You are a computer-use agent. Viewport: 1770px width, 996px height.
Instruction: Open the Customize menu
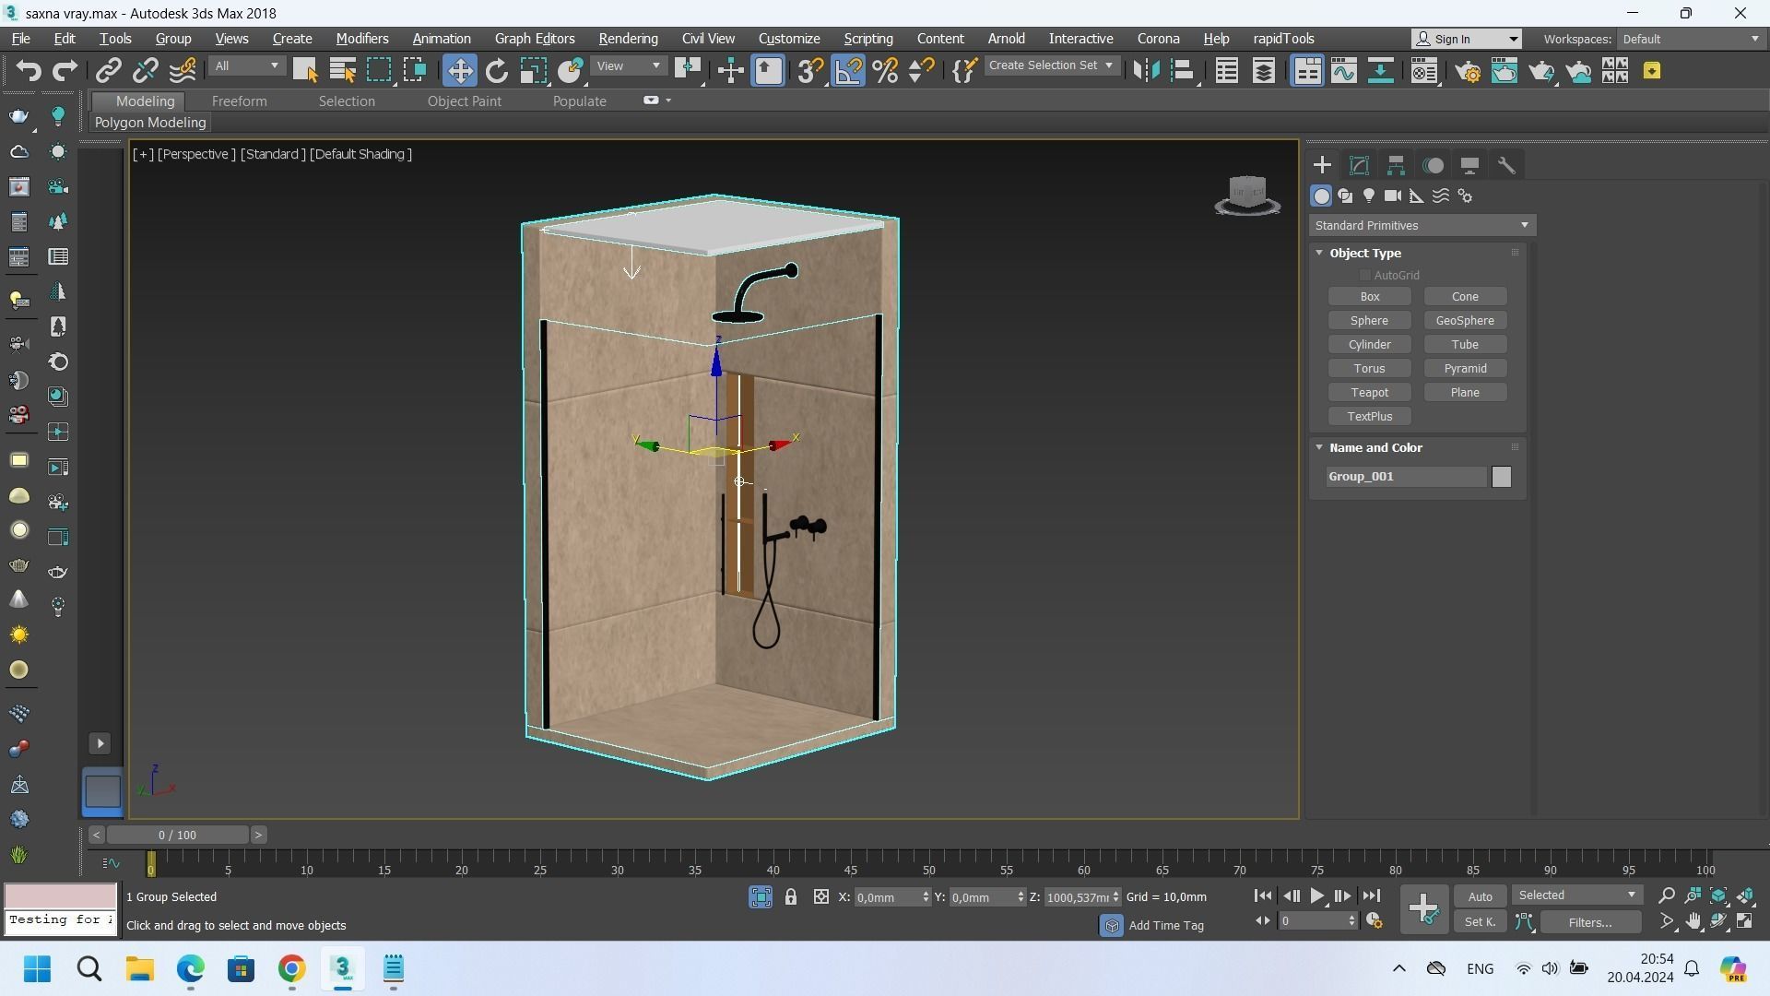pos(789,39)
